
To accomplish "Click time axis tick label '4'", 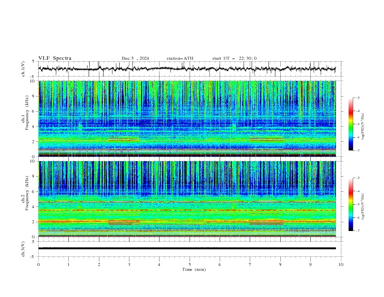I will click(159, 264).
